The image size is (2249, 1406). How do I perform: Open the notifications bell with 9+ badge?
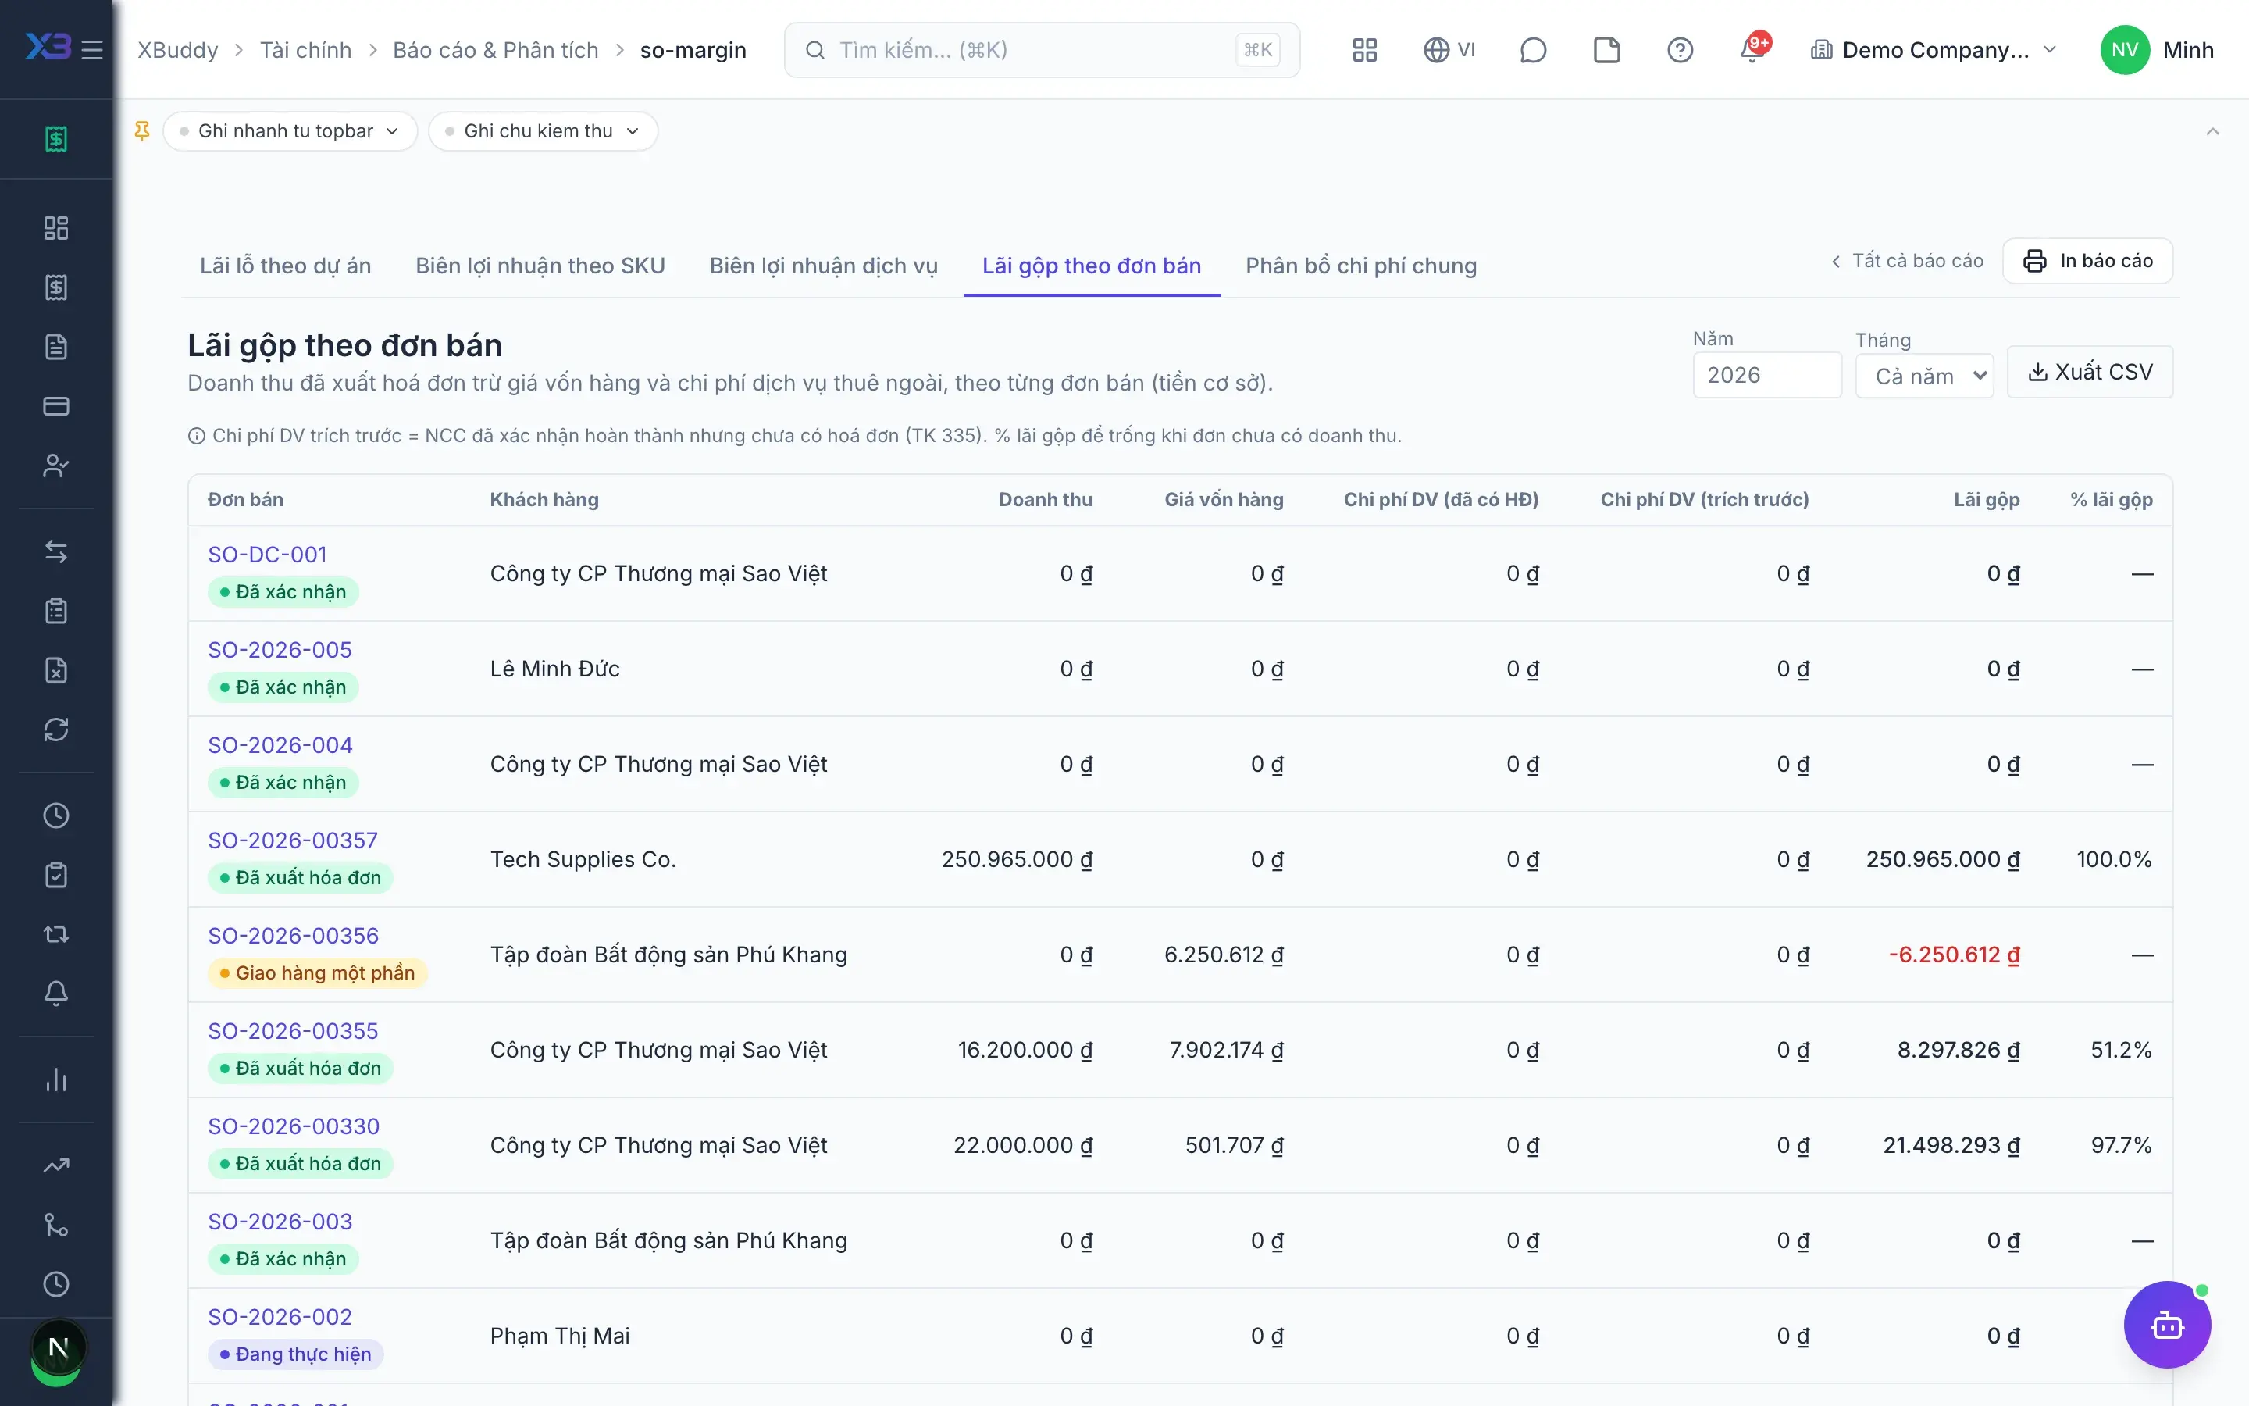click(x=1752, y=49)
